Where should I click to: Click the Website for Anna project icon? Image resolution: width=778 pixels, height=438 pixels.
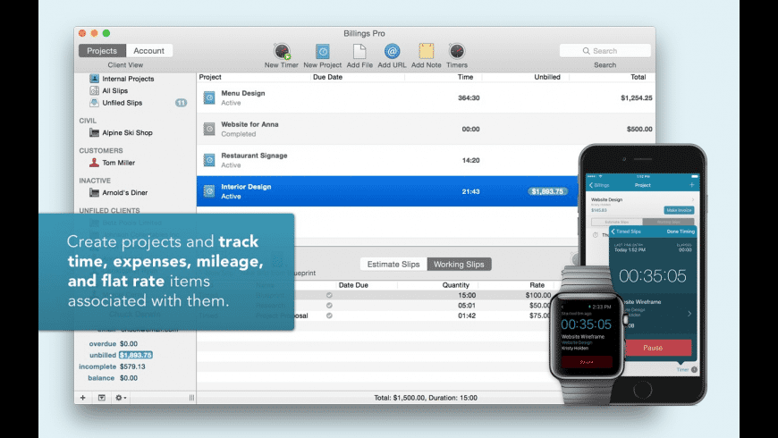point(209,129)
